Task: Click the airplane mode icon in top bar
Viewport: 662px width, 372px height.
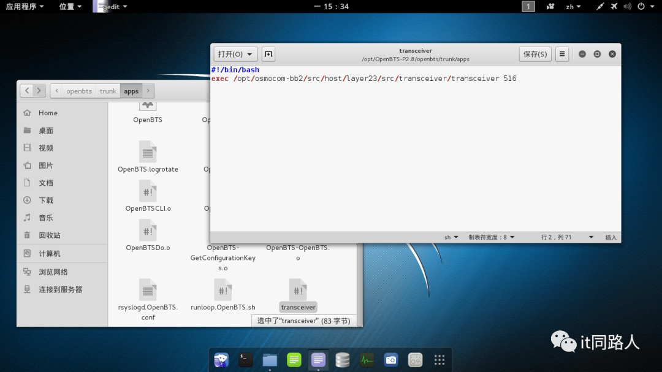Action: click(614, 6)
